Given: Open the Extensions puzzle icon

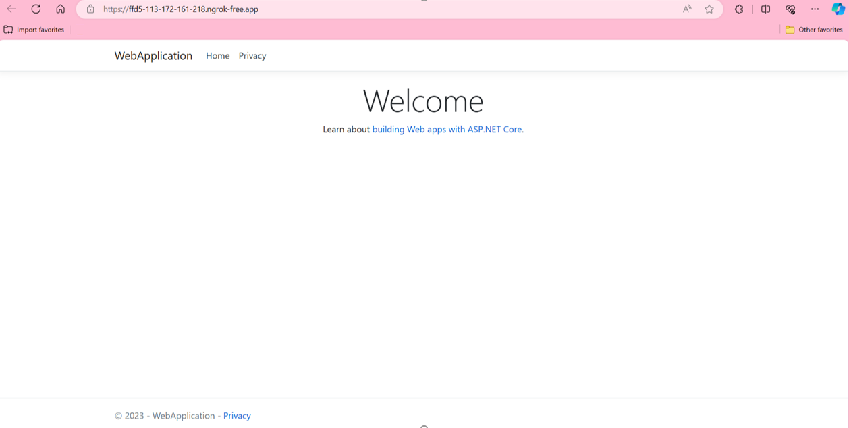Looking at the screenshot, I should click(739, 9).
